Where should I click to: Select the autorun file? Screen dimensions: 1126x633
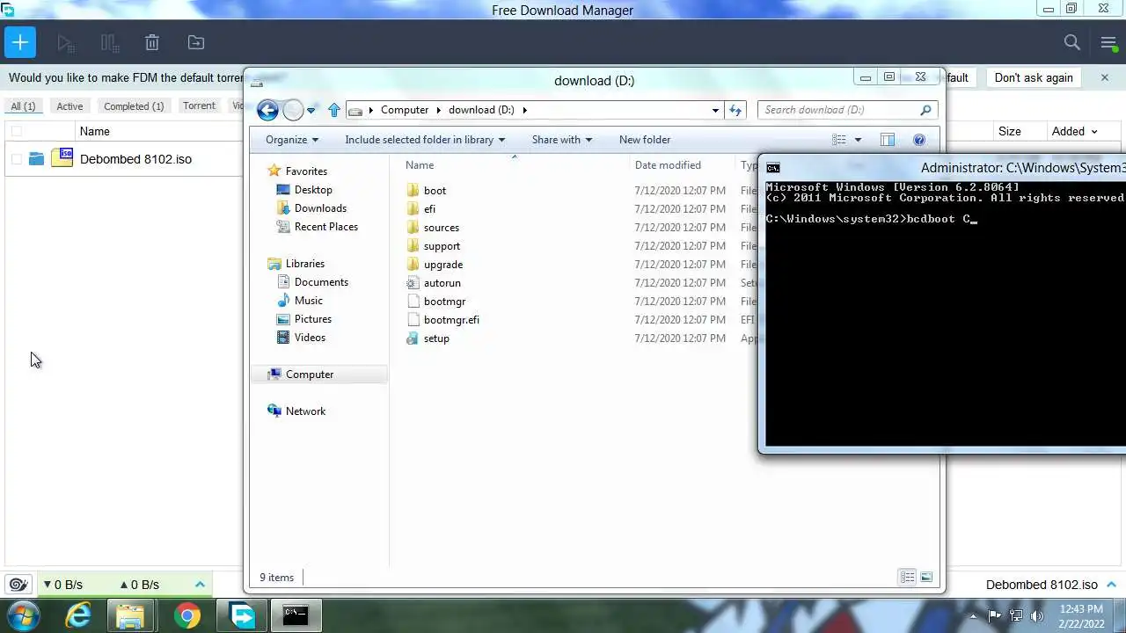click(x=442, y=283)
